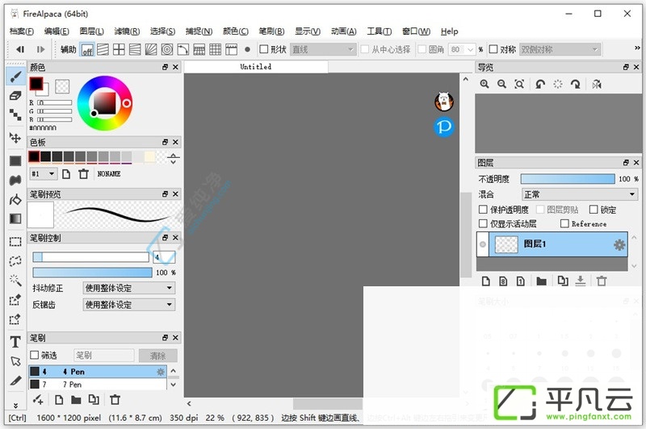Zoom in using navigator magnifier plus
The width and height of the screenshot is (646, 429).
(x=484, y=85)
